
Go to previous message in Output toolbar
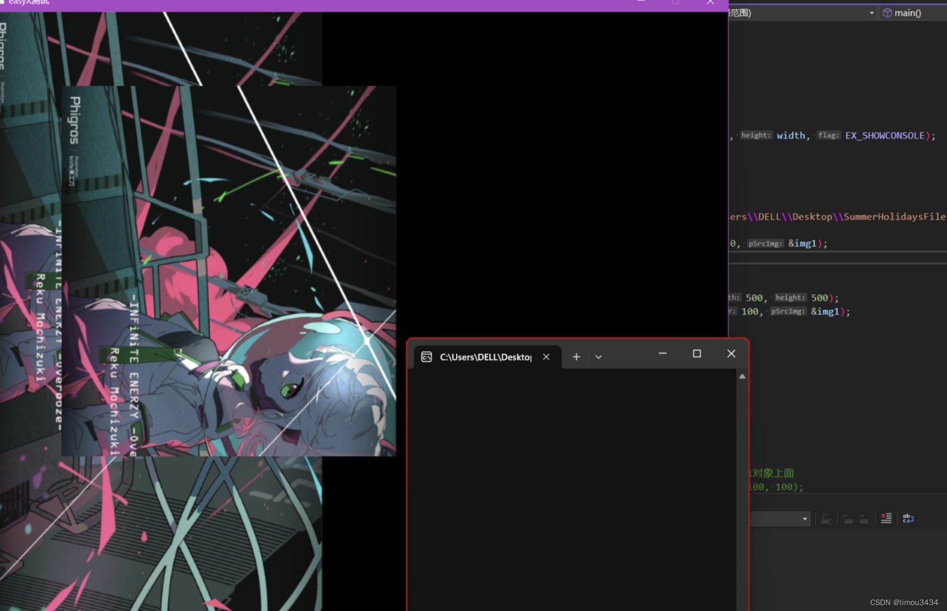pyautogui.click(x=848, y=519)
